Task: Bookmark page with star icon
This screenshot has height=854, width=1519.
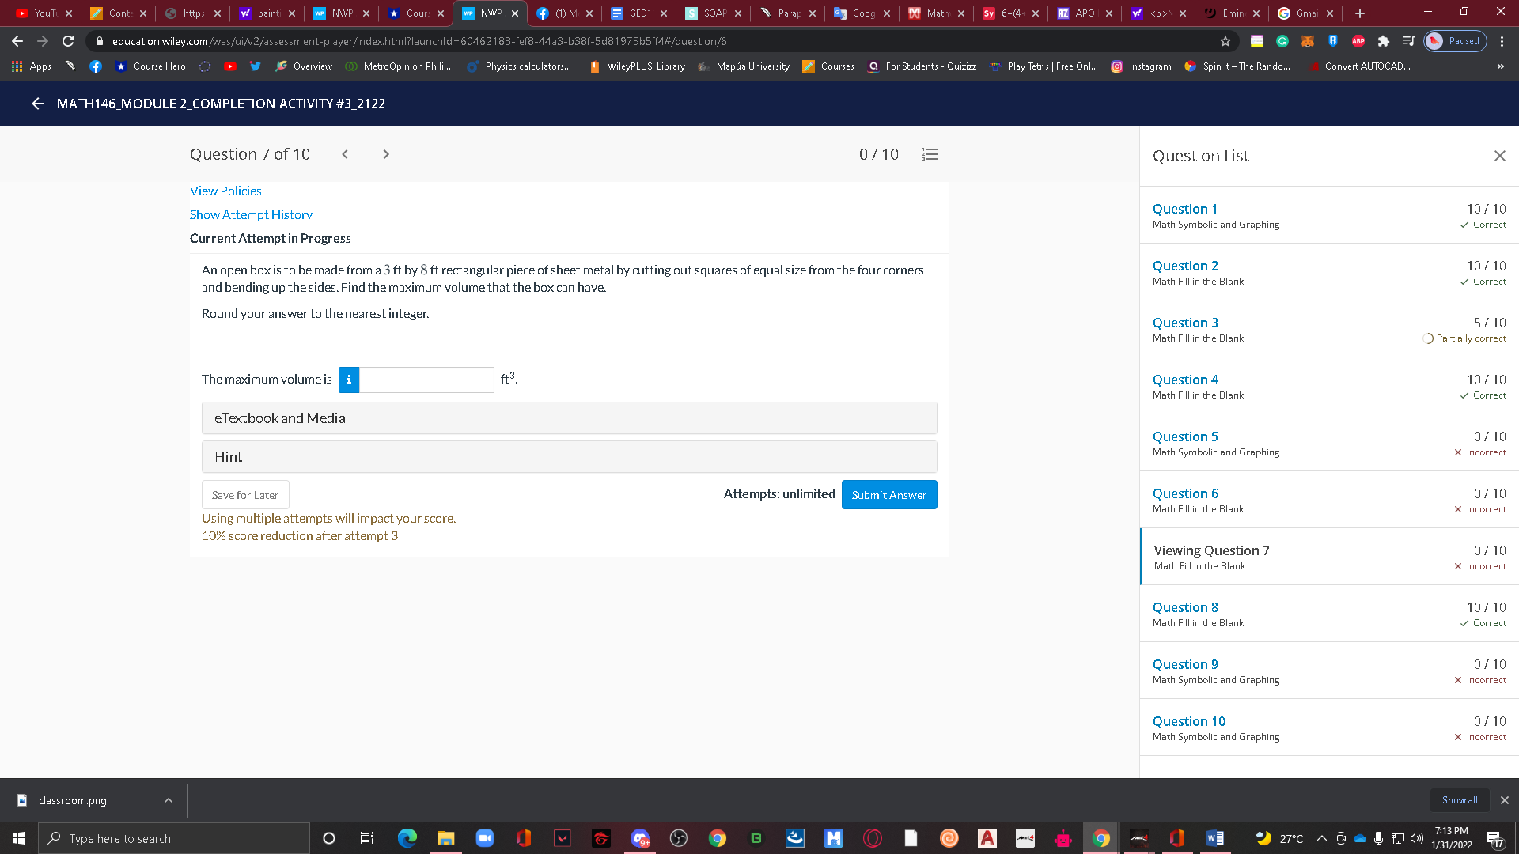Action: (x=1225, y=41)
